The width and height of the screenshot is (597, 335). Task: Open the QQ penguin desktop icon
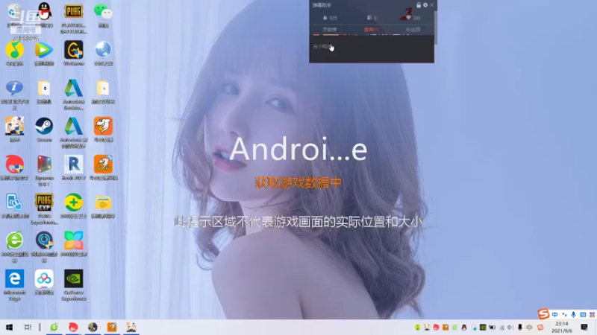(x=45, y=12)
